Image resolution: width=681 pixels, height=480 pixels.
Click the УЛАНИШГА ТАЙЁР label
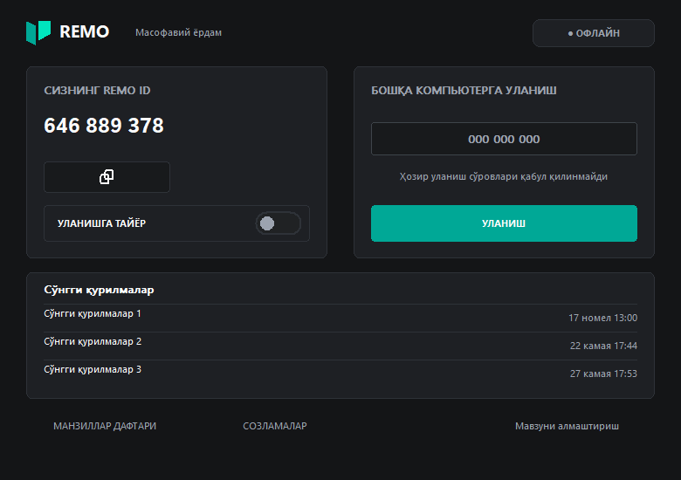click(x=101, y=223)
